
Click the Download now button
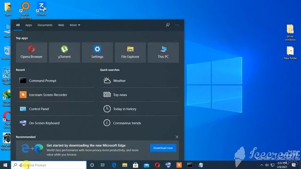click(163, 148)
